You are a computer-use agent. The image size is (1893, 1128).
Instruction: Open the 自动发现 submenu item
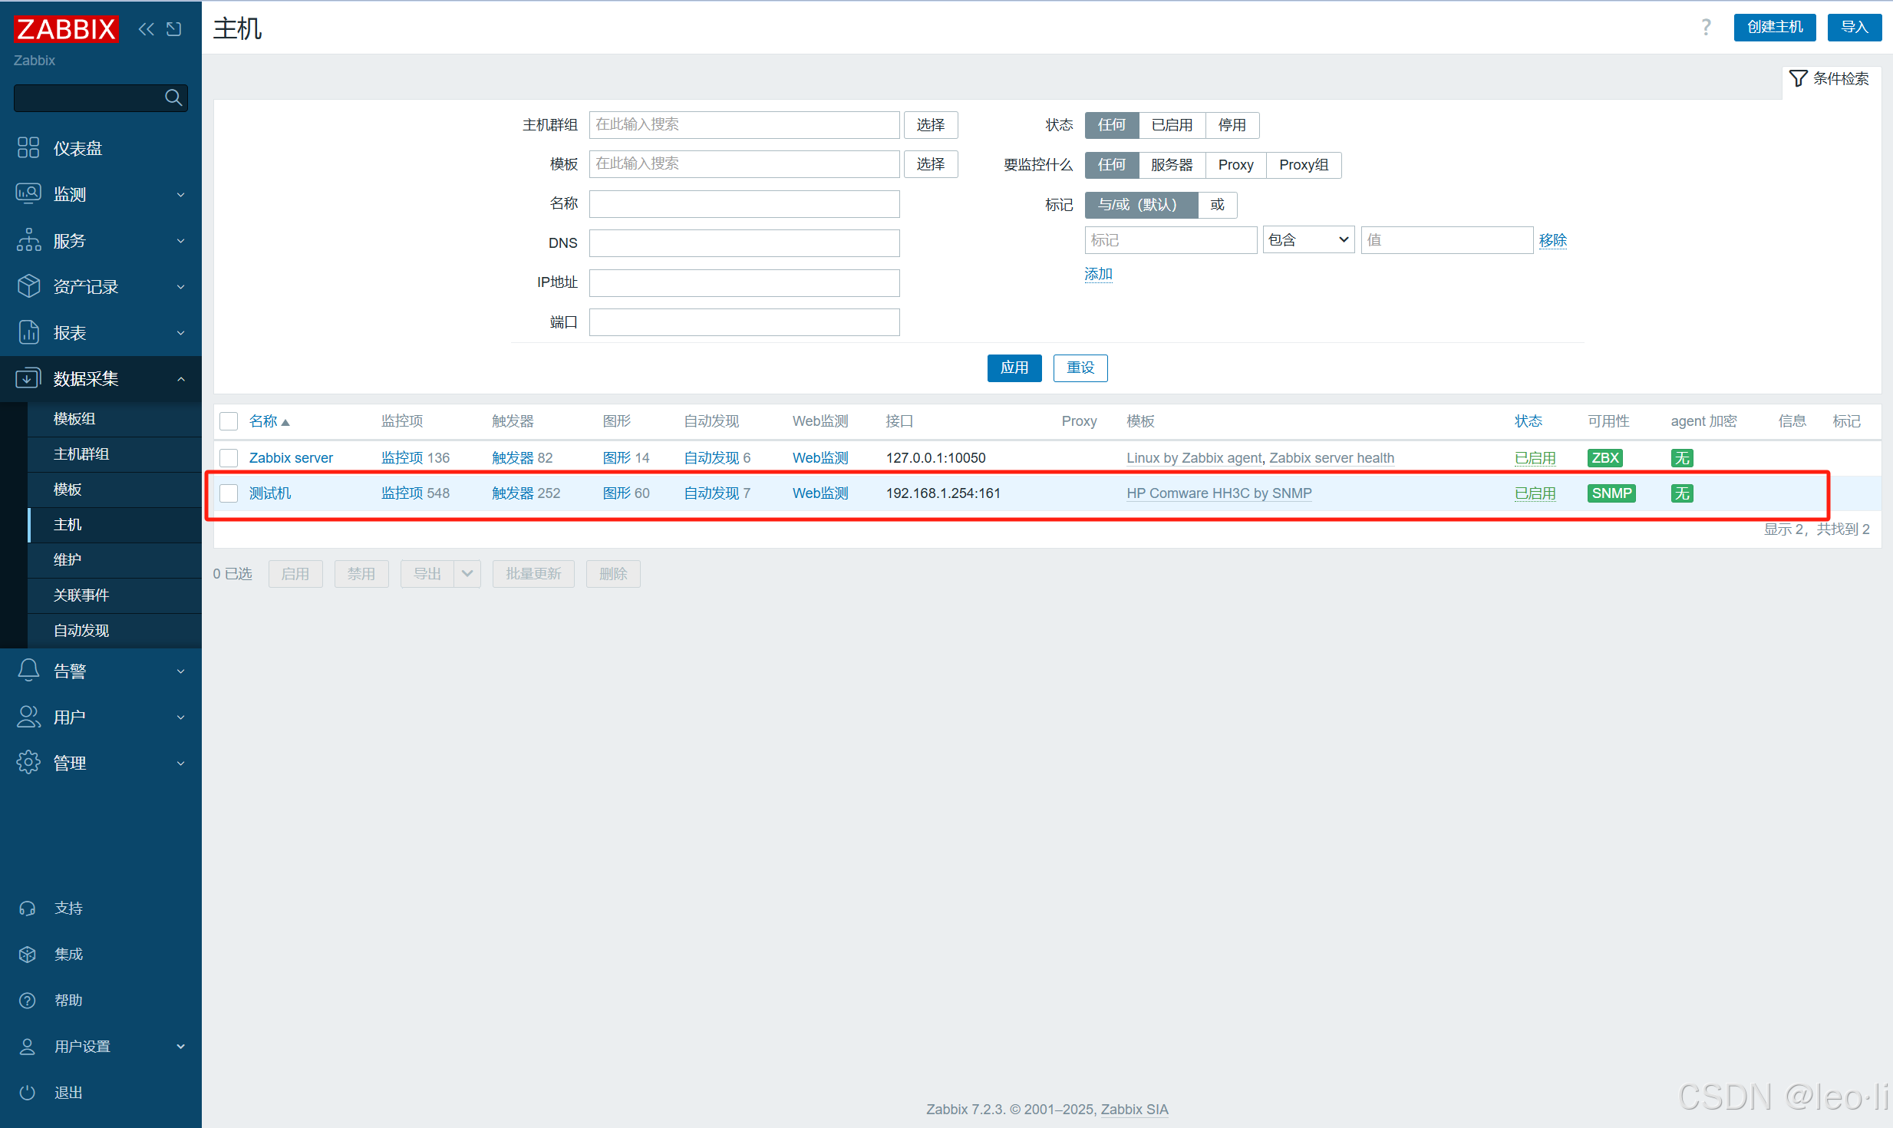[81, 630]
